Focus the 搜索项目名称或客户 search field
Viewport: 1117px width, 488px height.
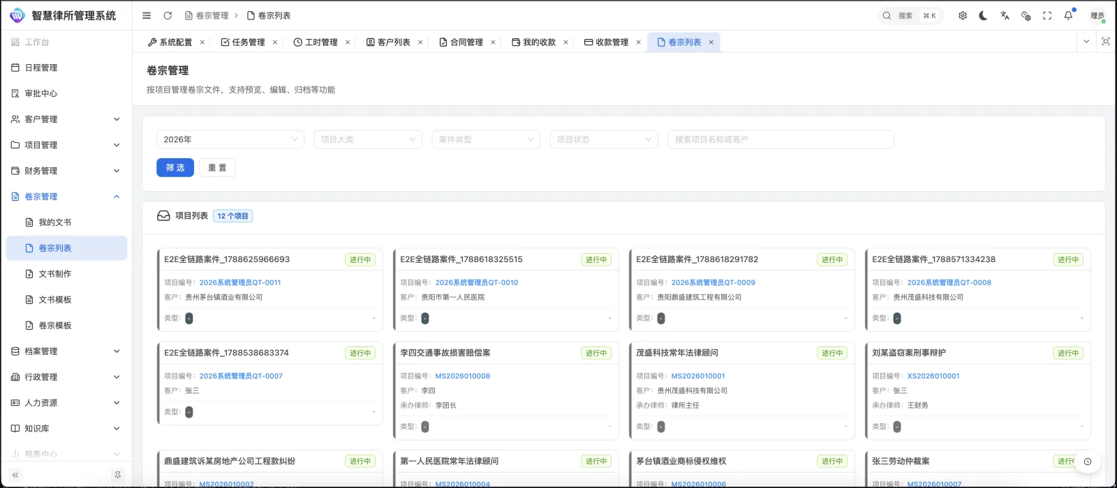point(781,139)
